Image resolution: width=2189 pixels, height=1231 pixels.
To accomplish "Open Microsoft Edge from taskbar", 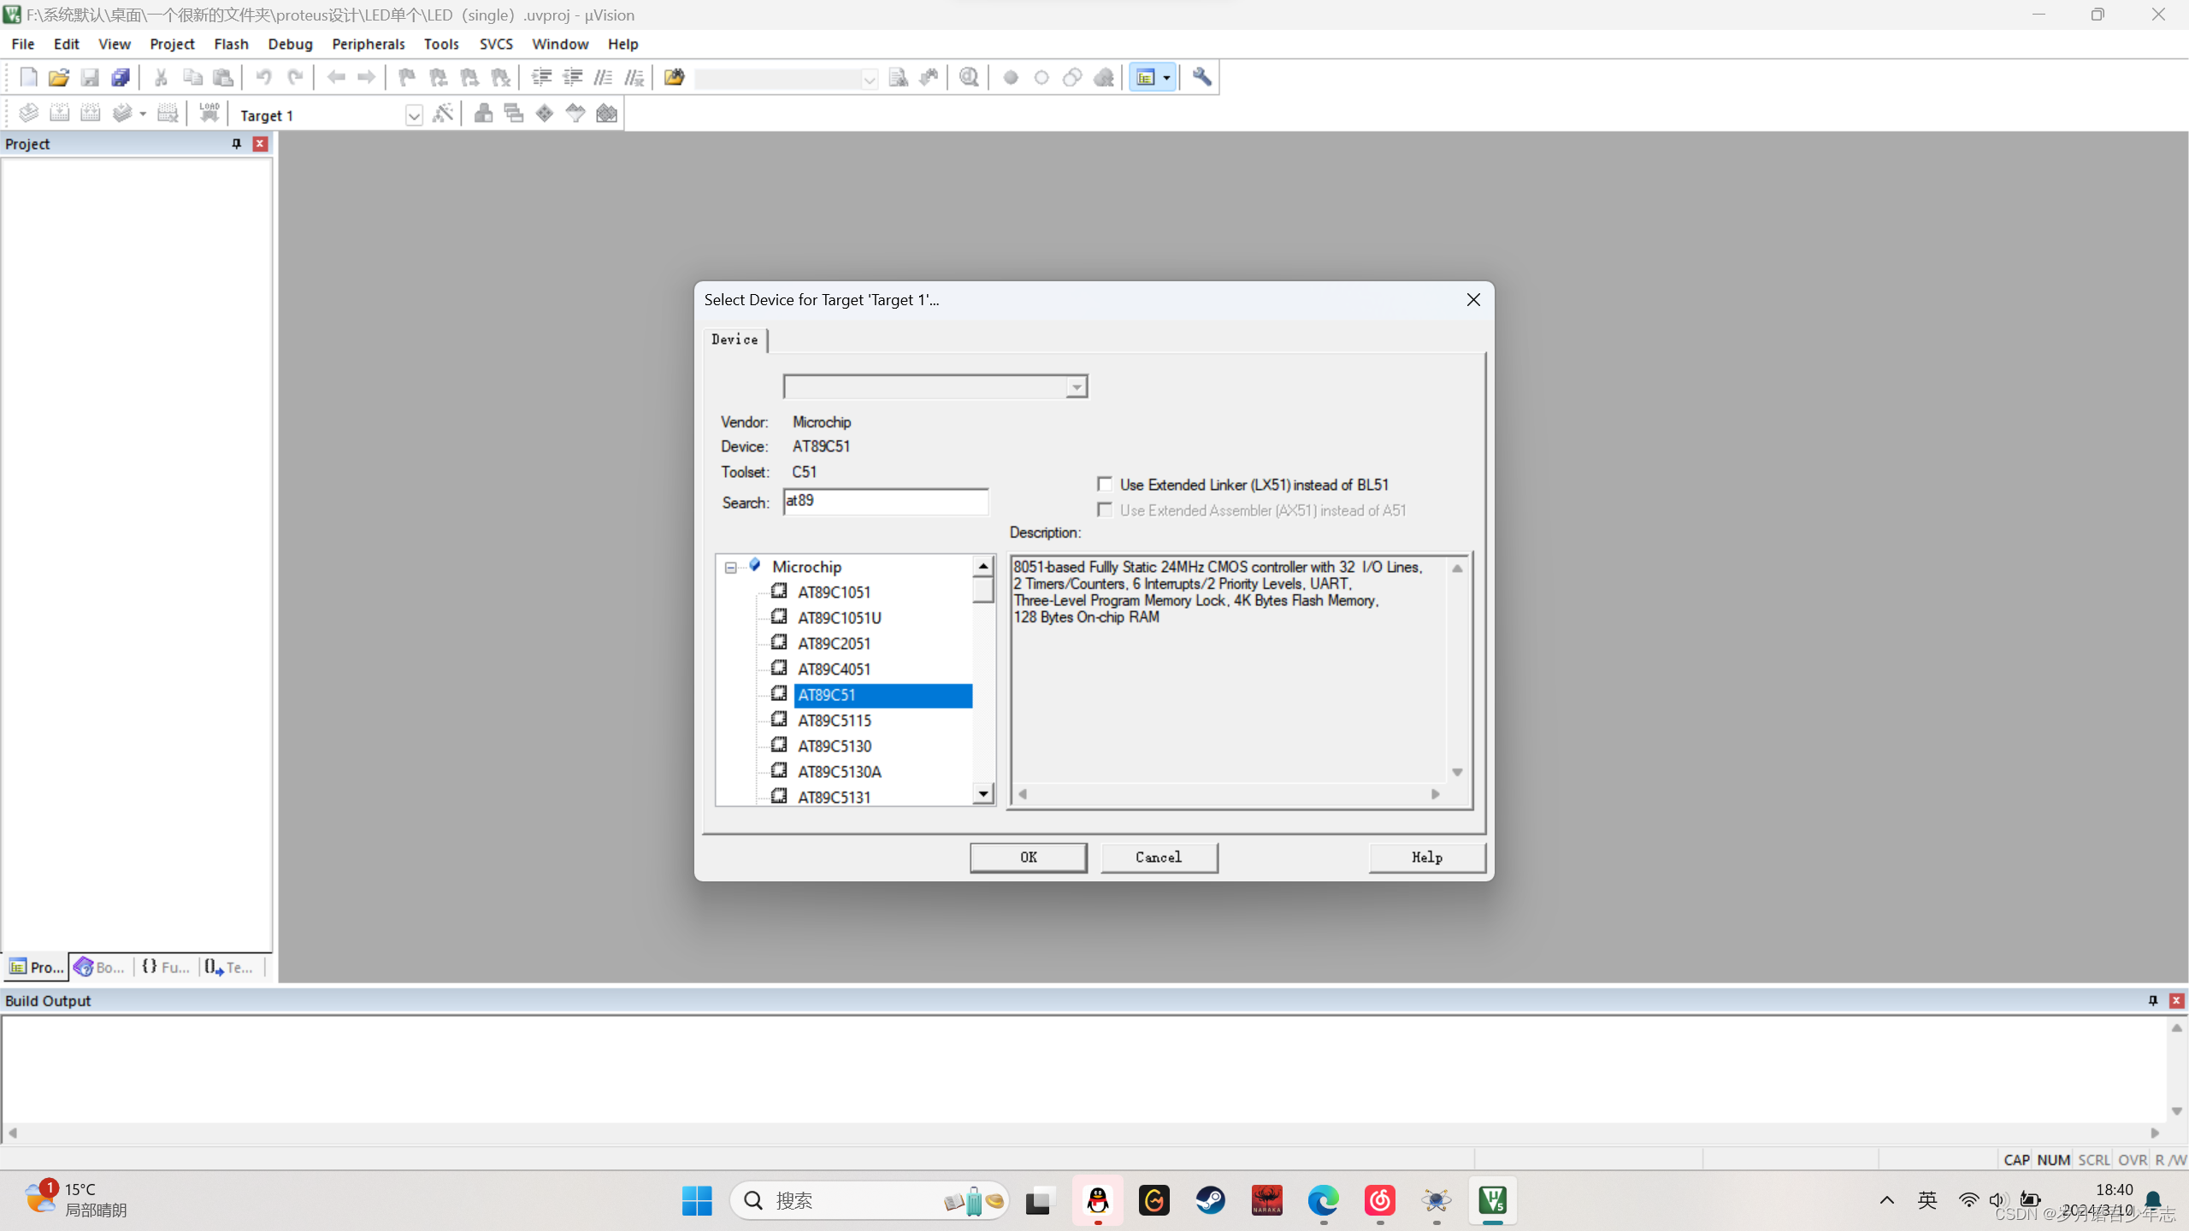I will coord(1323,1200).
